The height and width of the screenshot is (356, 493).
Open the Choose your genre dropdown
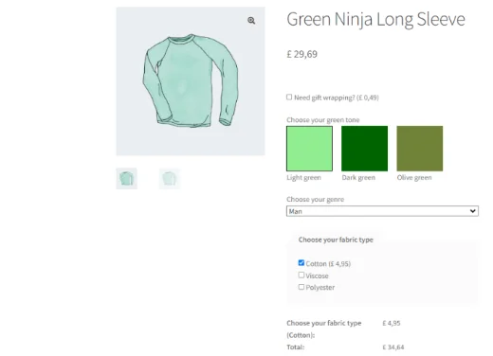tap(382, 211)
